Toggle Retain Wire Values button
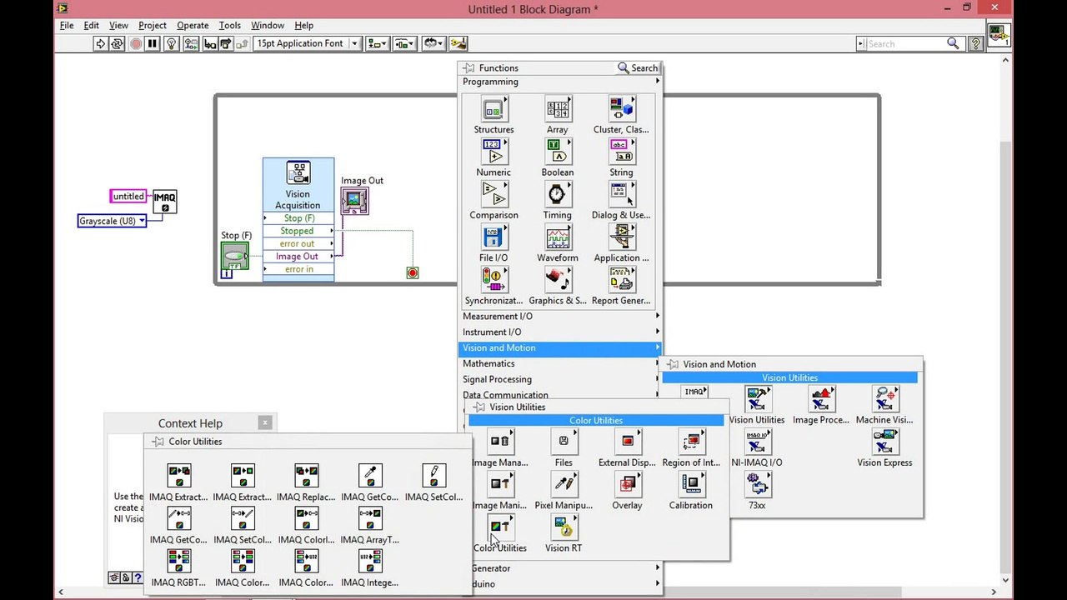 pyautogui.click(x=191, y=43)
